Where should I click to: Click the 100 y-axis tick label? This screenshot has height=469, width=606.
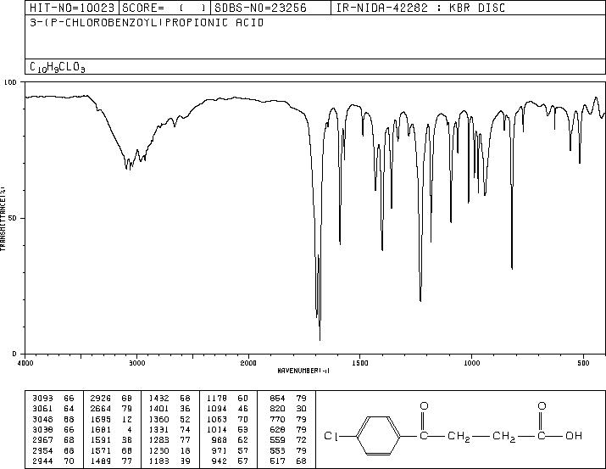pos(11,82)
